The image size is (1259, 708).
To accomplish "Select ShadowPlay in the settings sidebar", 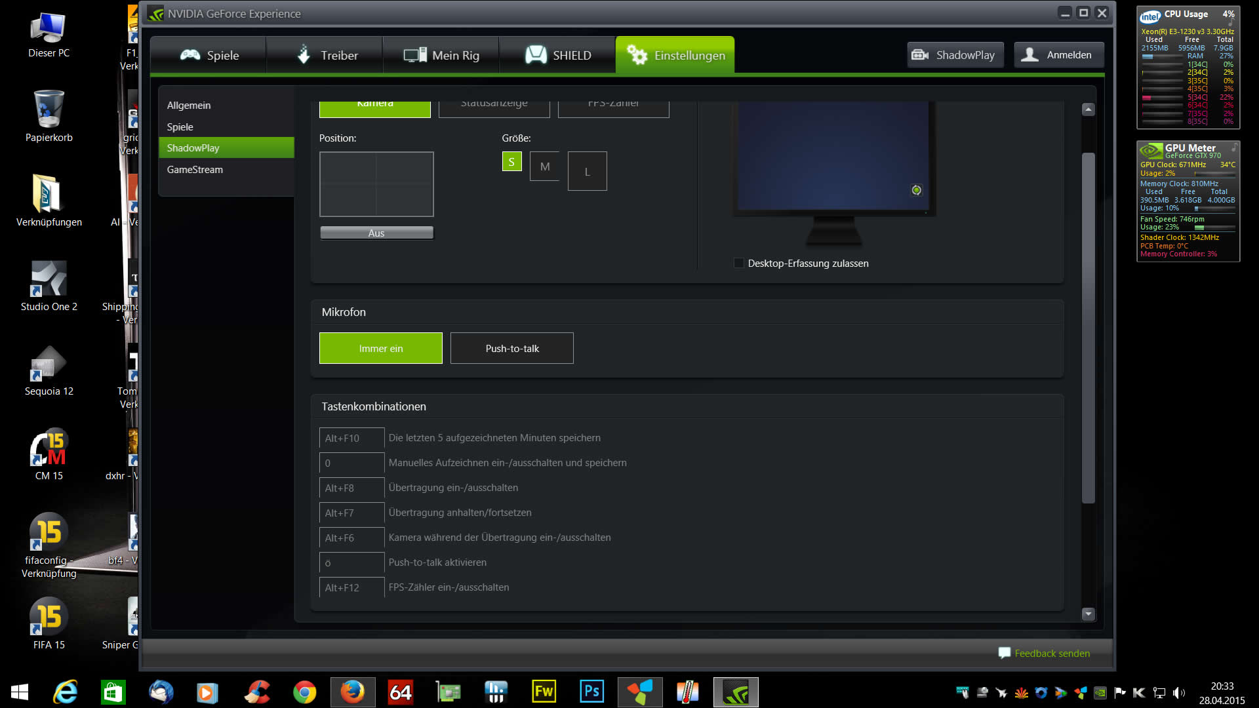I will pyautogui.click(x=226, y=147).
